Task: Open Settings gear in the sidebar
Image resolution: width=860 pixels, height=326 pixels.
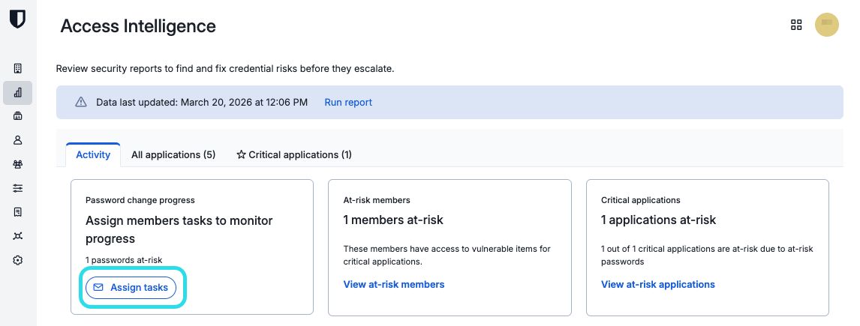Action: click(18, 260)
